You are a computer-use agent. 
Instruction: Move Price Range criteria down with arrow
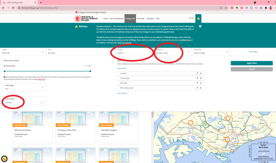pyautogui.click(x=201, y=78)
